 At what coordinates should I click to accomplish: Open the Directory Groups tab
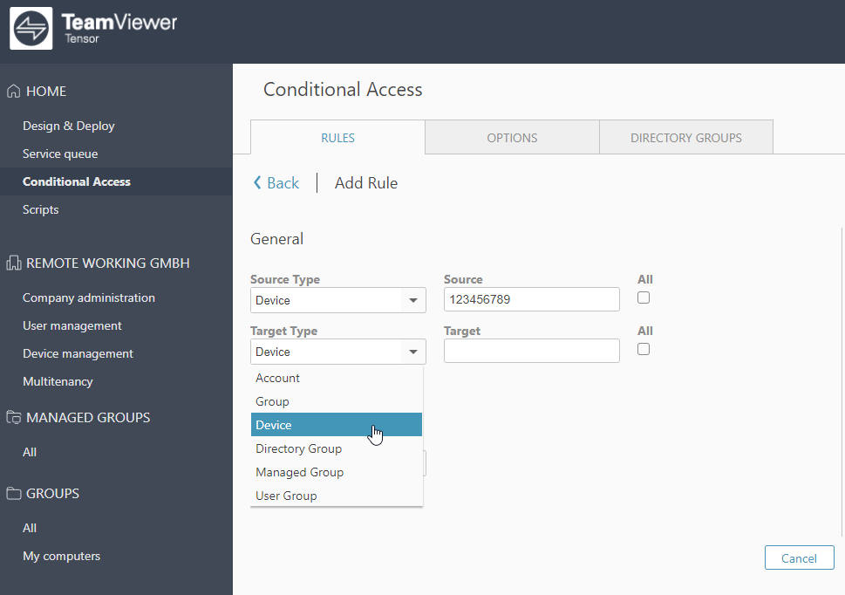685,138
